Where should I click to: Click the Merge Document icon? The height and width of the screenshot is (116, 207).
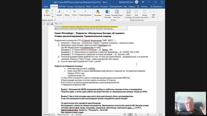145,12
